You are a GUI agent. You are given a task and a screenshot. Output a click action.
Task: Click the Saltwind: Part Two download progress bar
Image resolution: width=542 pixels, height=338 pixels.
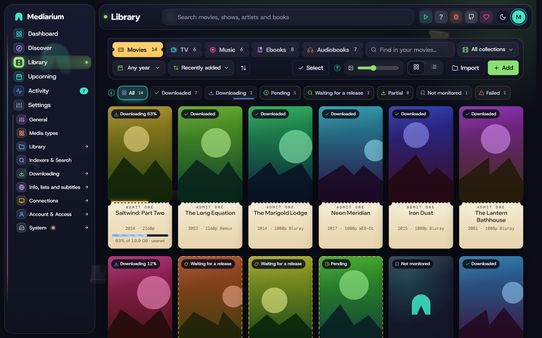click(140, 235)
